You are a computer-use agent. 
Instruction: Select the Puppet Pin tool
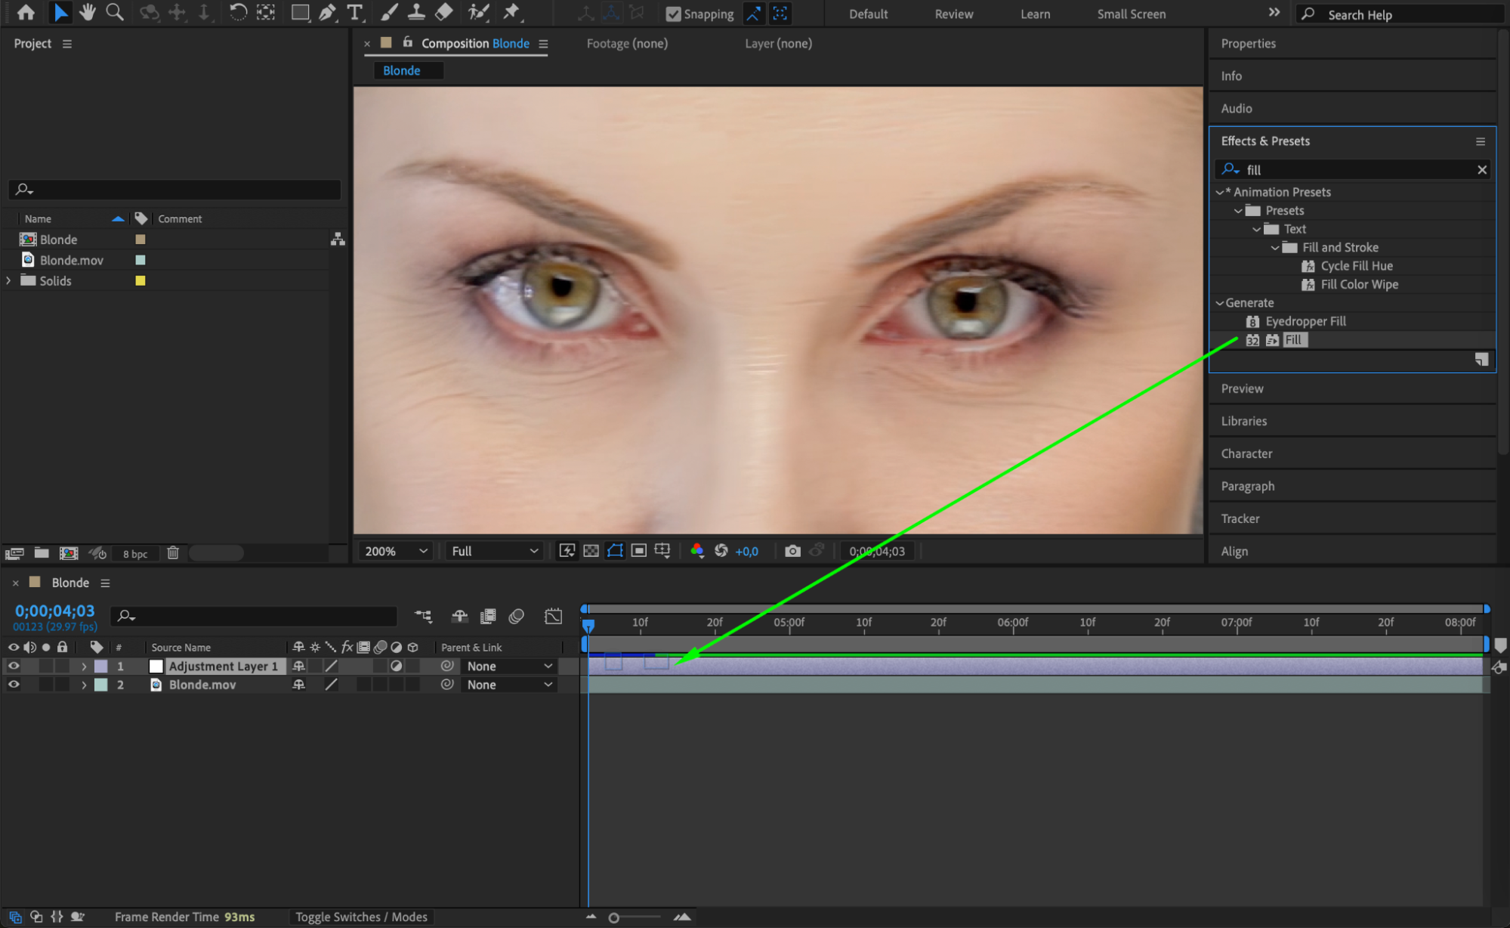[x=511, y=12]
